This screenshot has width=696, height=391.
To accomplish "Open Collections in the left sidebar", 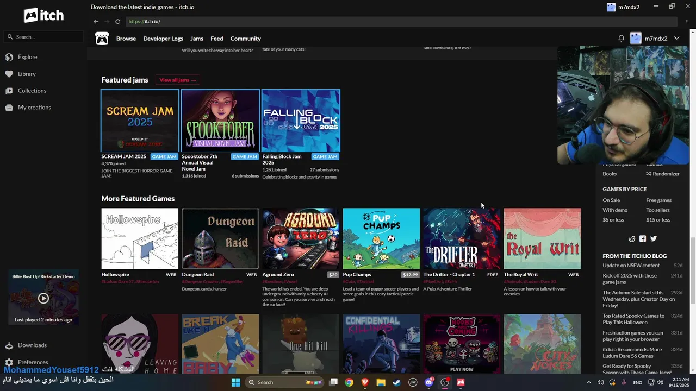I will pyautogui.click(x=26, y=91).
